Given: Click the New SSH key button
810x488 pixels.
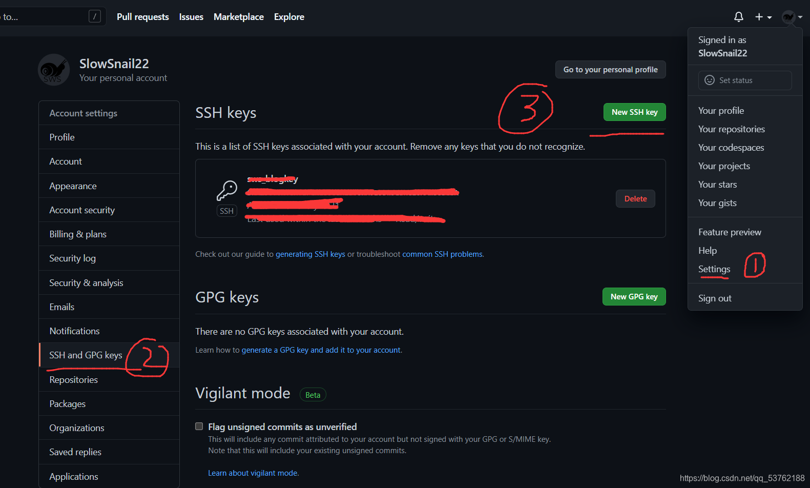Looking at the screenshot, I should (x=635, y=112).
